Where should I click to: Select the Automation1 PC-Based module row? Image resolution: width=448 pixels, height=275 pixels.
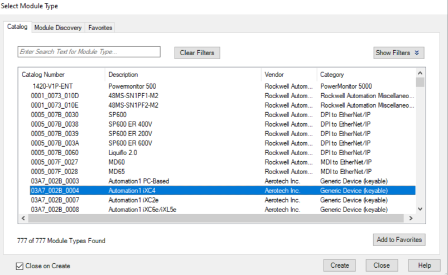pos(139,181)
